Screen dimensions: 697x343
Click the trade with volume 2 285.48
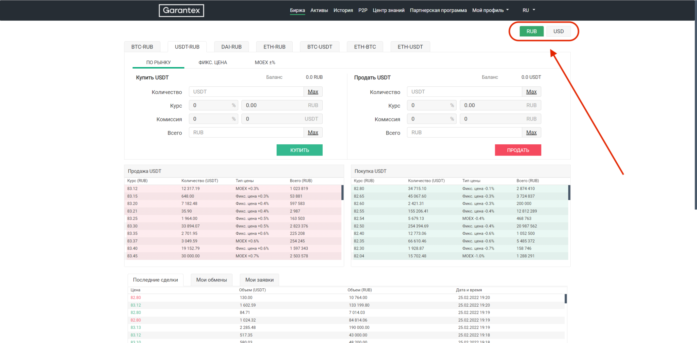[x=346, y=327]
